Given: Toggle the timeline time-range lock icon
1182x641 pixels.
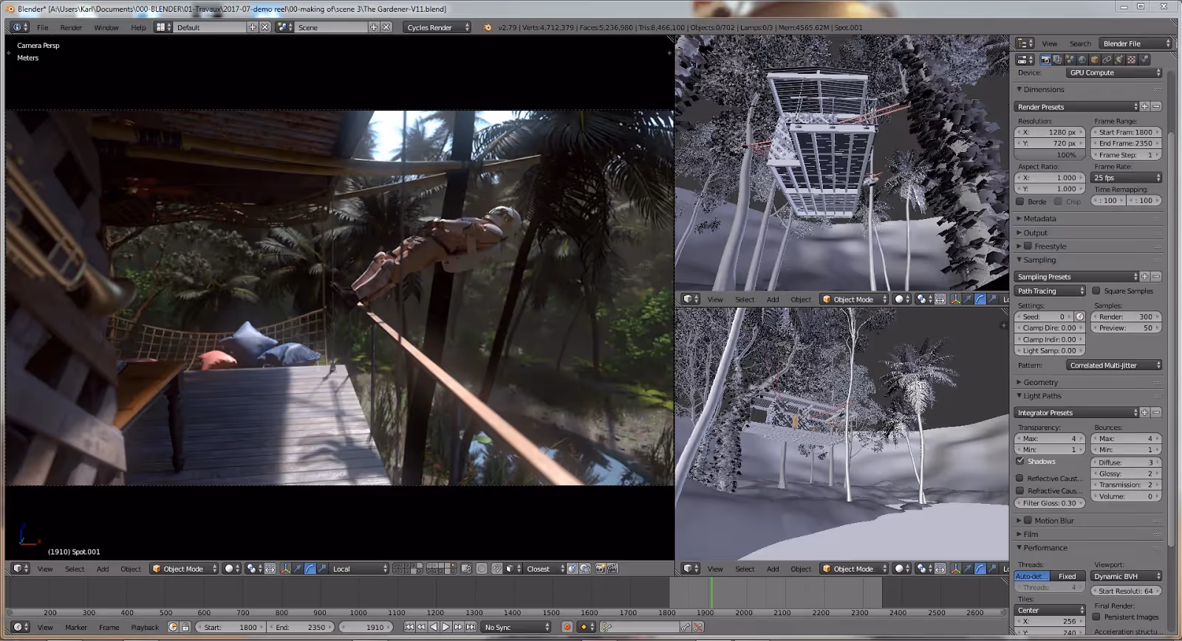Looking at the screenshot, I should 185,627.
